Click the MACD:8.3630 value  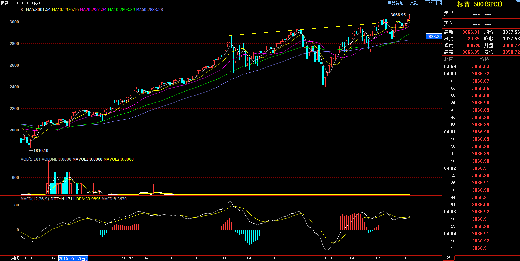(114, 199)
